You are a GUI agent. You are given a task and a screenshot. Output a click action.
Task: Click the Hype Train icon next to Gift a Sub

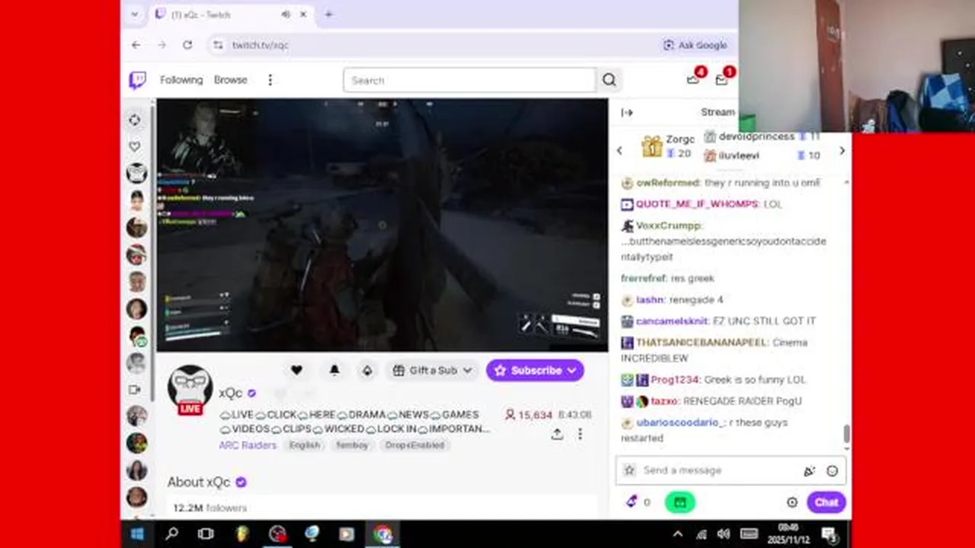coord(367,370)
